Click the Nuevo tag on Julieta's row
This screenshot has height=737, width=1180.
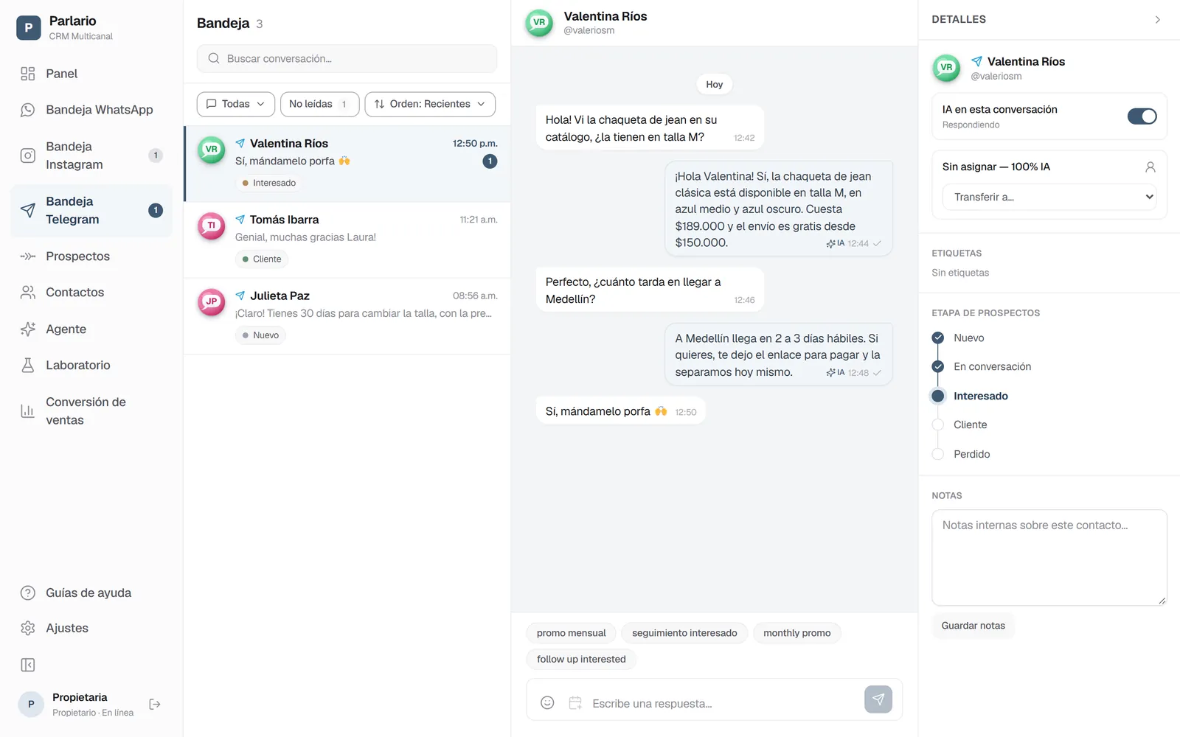pyautogui.click(x=261, y=335)
